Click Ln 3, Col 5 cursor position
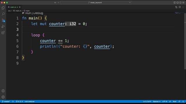Screen dimensions: 186x104 pyautogui.click(x=147, y=101)
